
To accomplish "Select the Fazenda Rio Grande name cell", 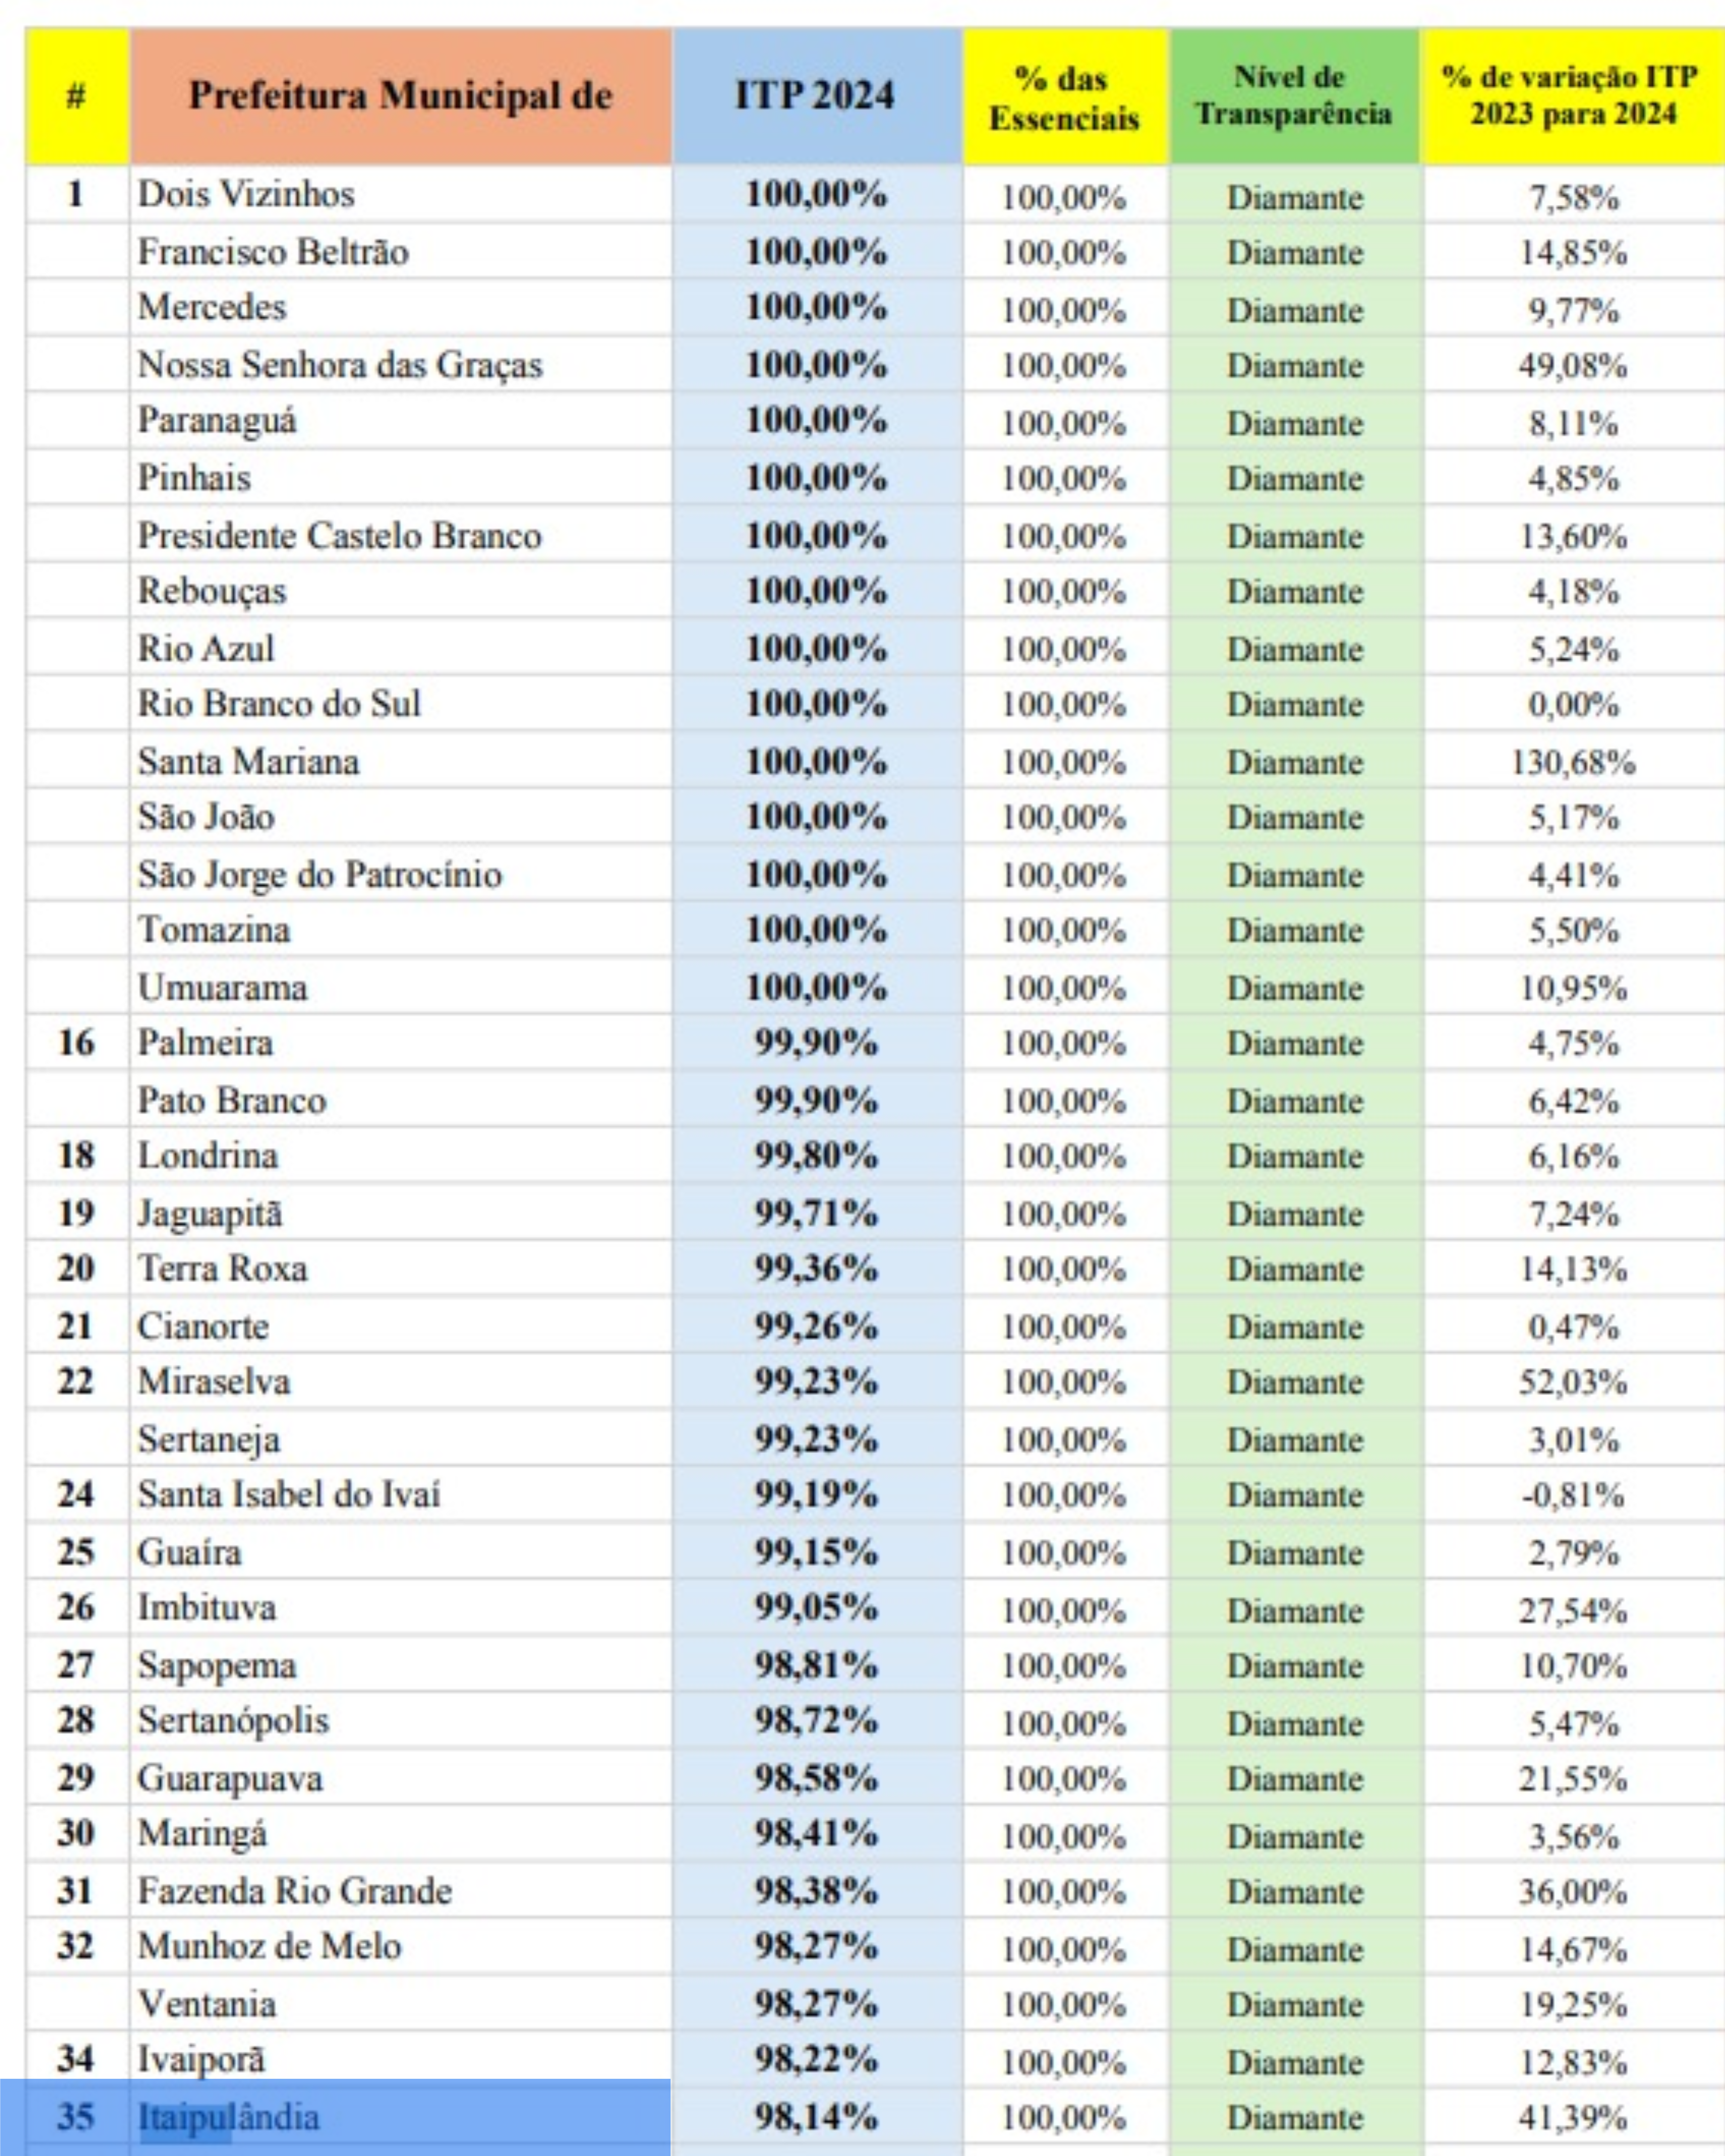I will [x=294, y=1891].
